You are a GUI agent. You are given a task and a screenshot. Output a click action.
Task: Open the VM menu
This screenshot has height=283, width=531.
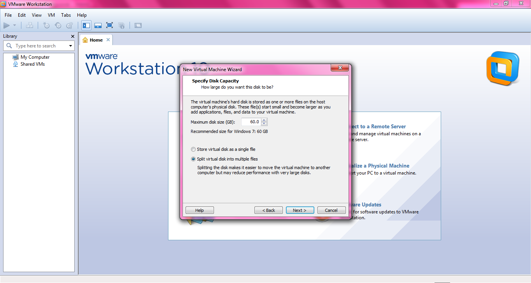pyautogui.click(x=51, y=15)
